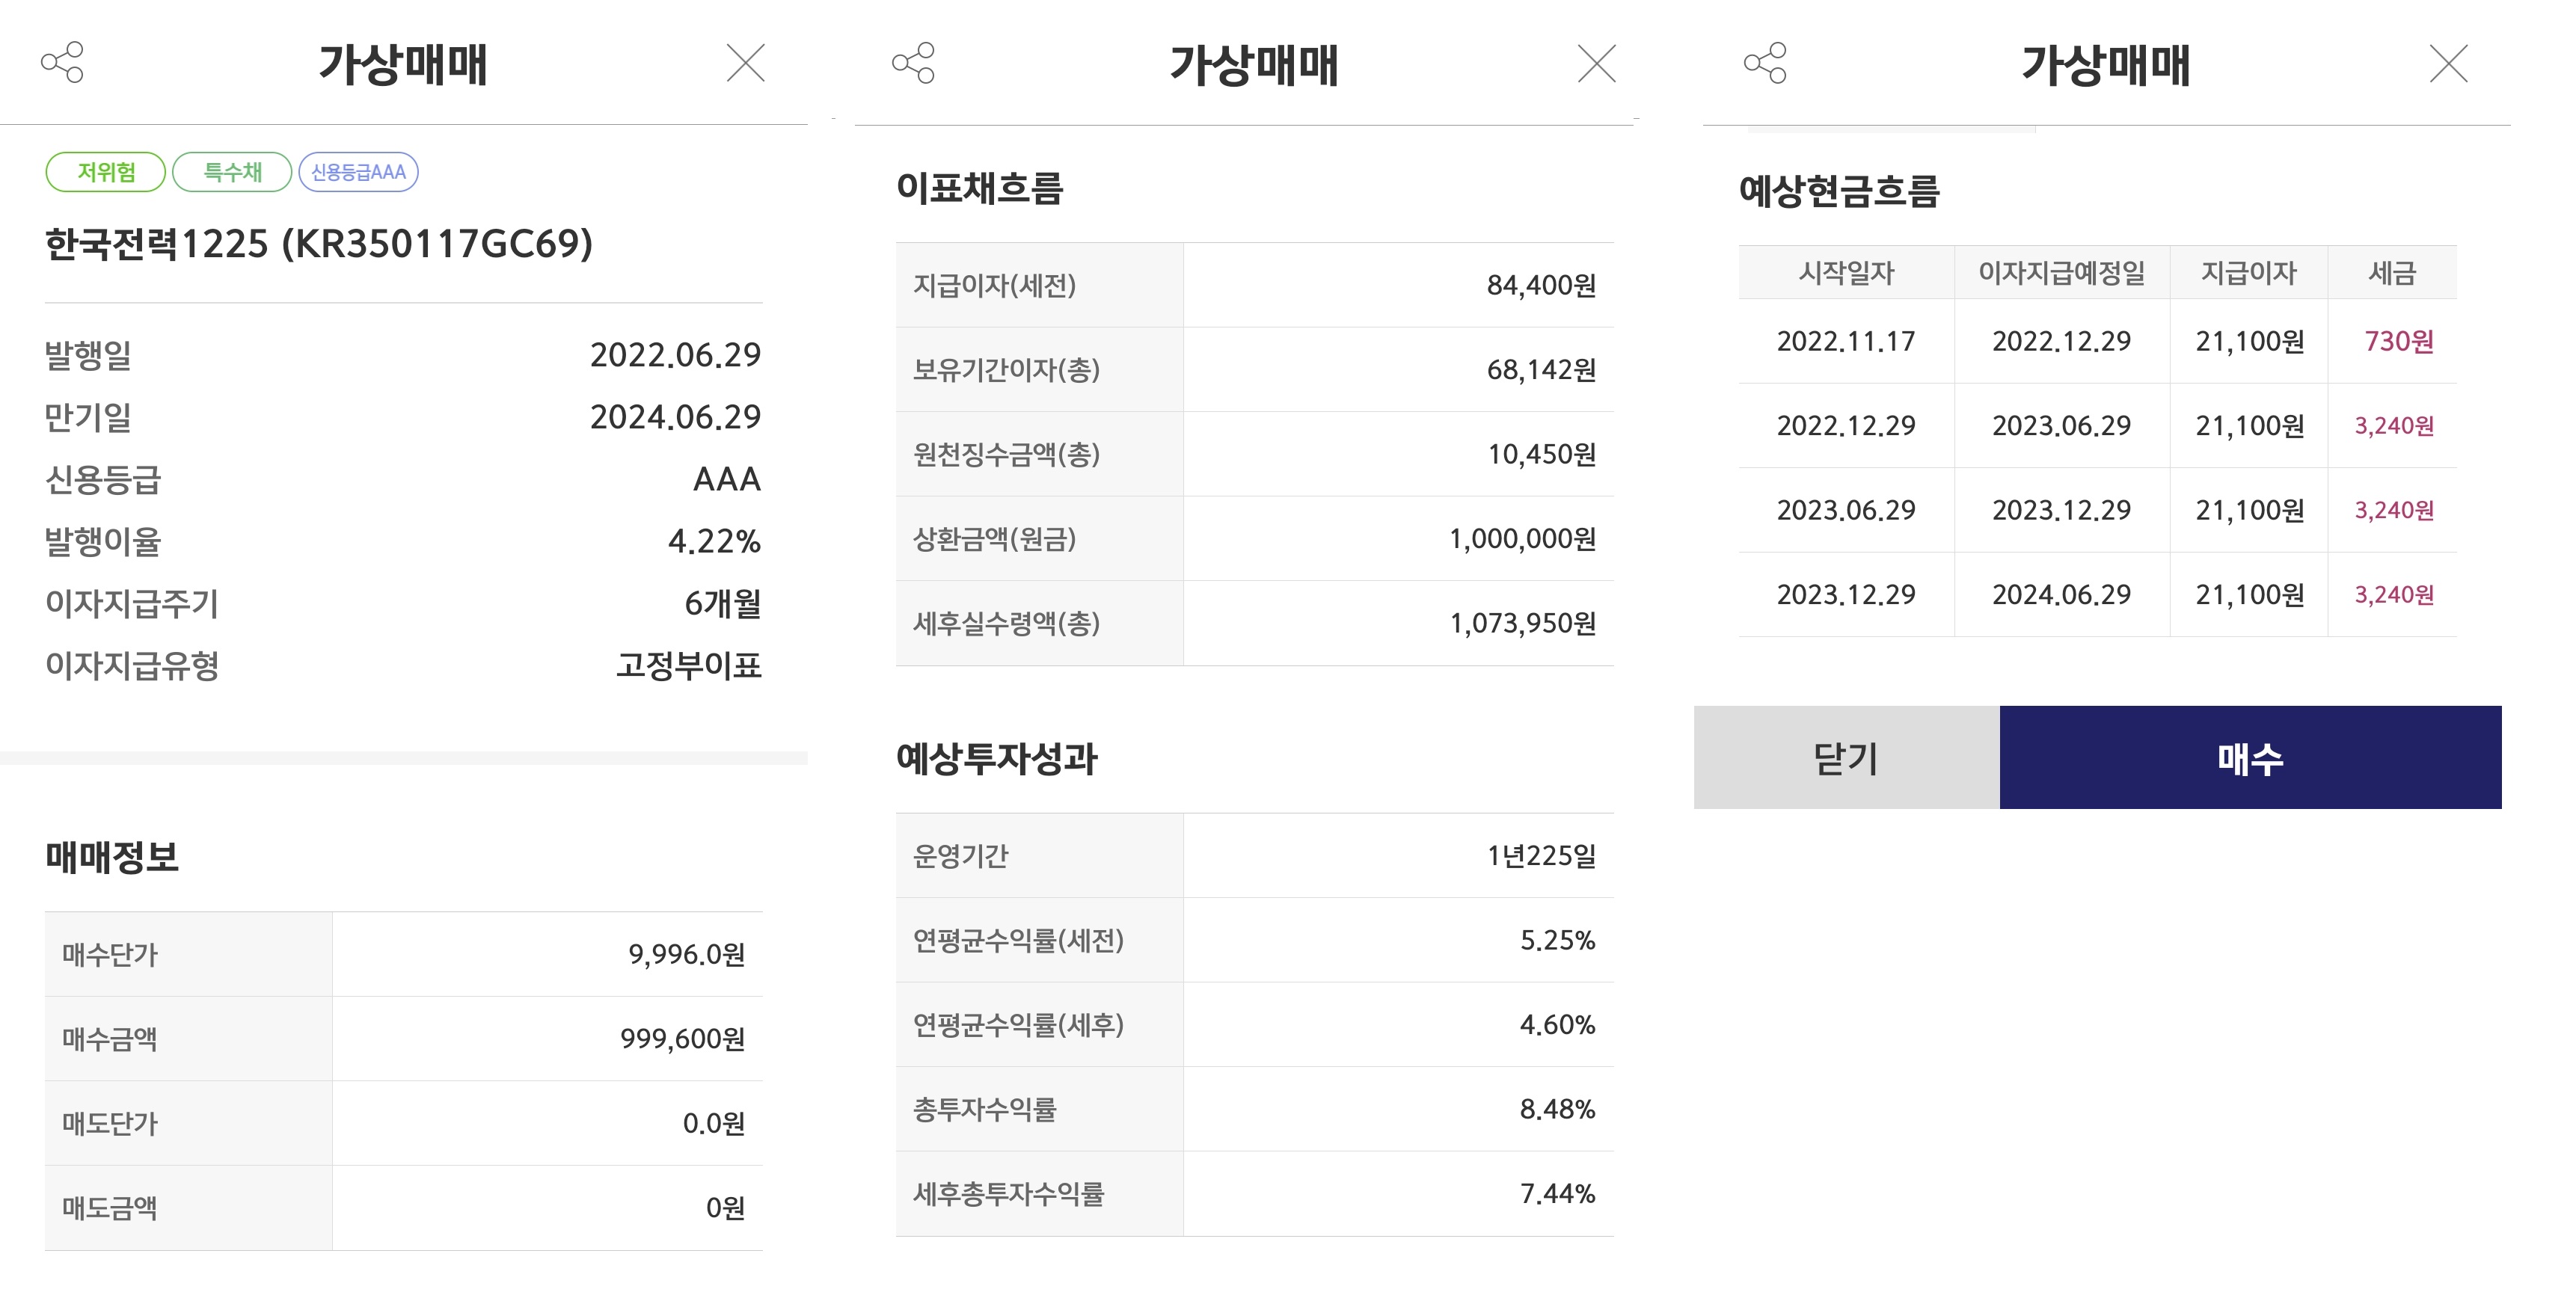Viewport: 2576px width, 1295px height.
Task: Click 보유기간이자(총) value 68,142원
Action: point(1541,370)
